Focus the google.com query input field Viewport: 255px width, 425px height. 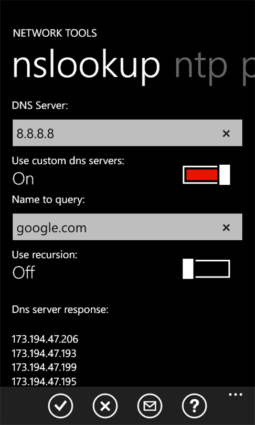point(127,227)
